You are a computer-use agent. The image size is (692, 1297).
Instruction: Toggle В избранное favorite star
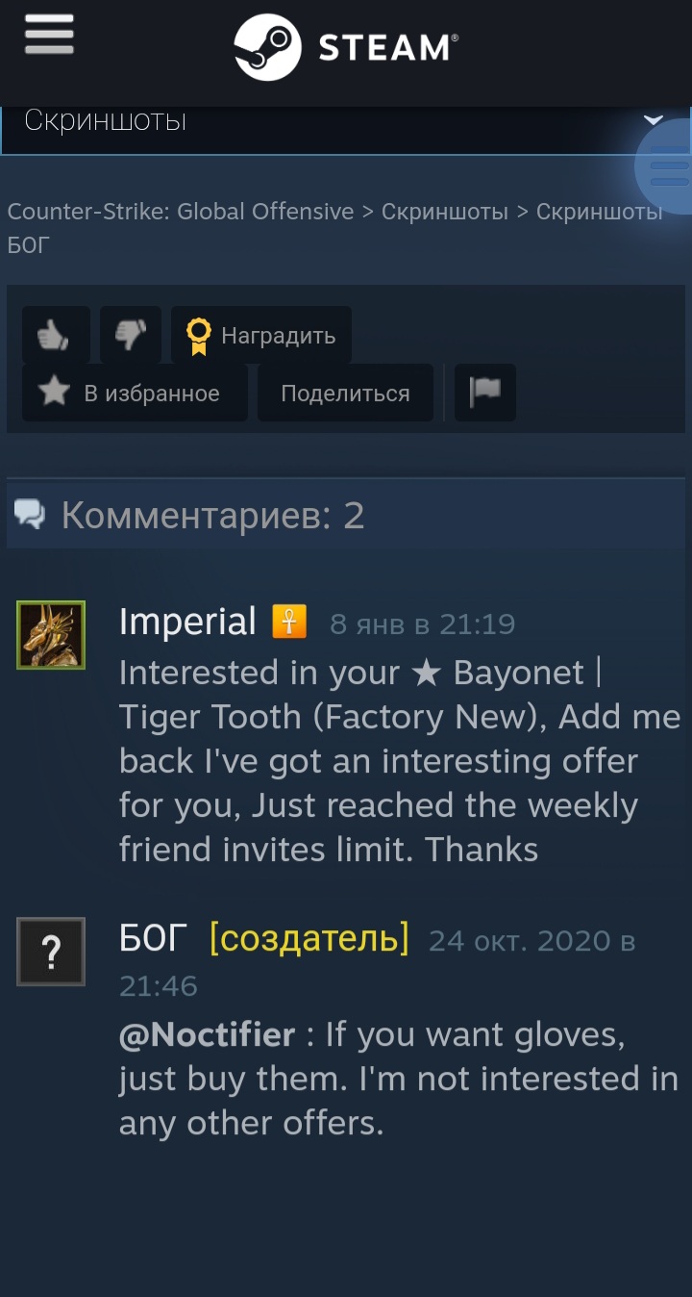coord(135,393)
